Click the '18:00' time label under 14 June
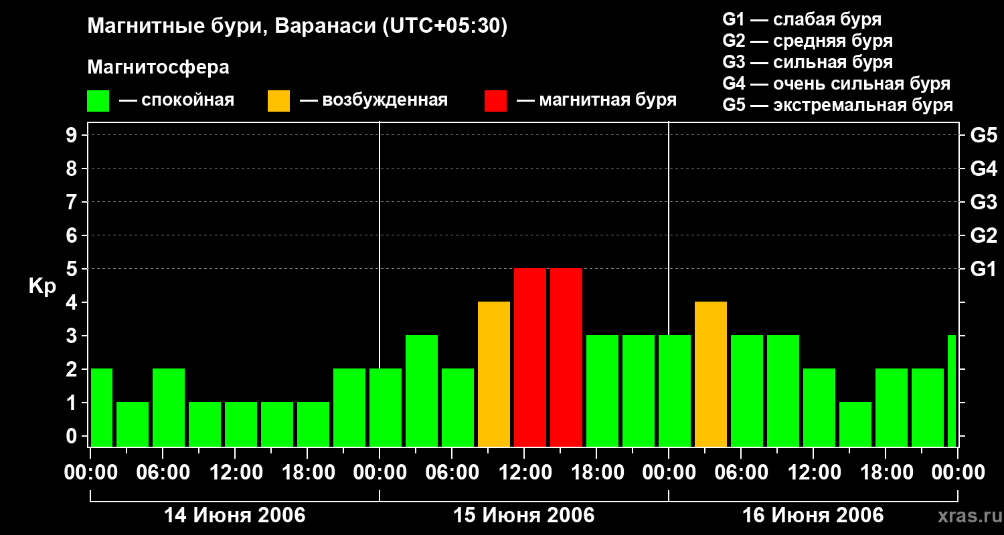 [308, 472]
